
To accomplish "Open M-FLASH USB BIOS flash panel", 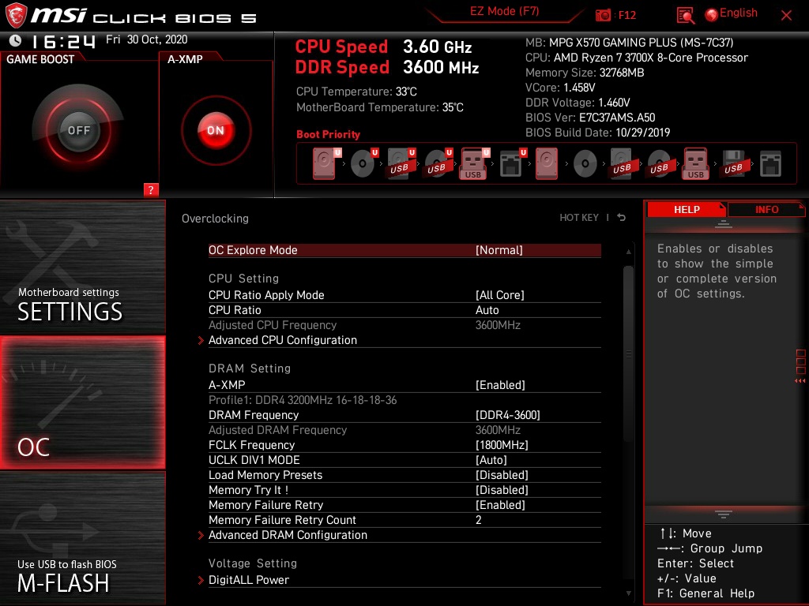I will pos(82,538).
